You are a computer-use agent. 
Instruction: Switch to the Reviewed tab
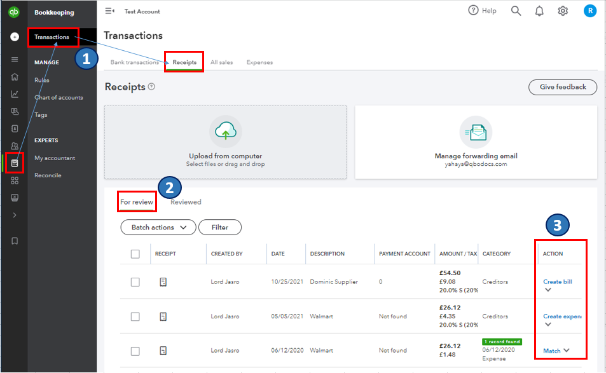(x=186, y=202)
